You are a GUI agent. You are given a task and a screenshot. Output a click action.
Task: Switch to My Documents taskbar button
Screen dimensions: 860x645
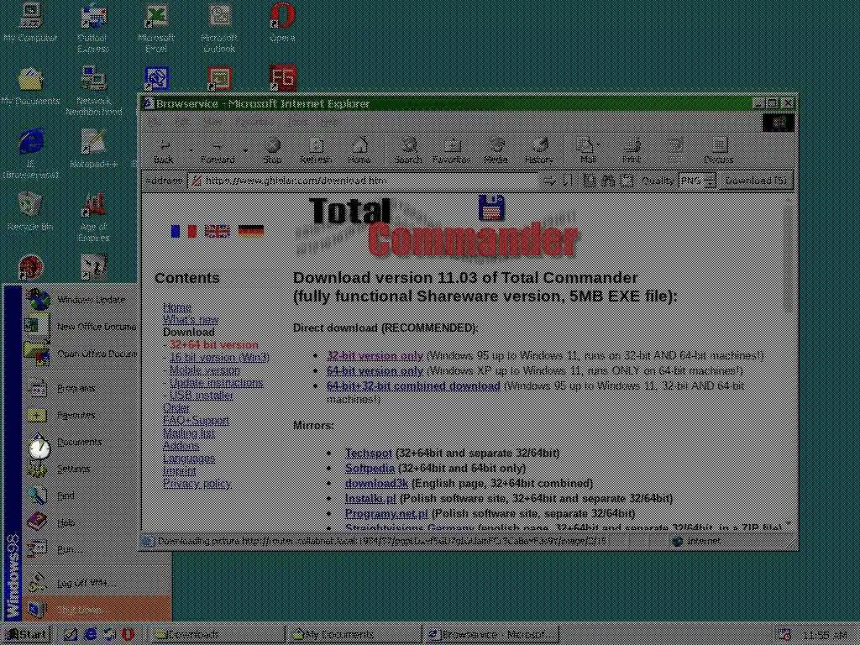[354, 635]
